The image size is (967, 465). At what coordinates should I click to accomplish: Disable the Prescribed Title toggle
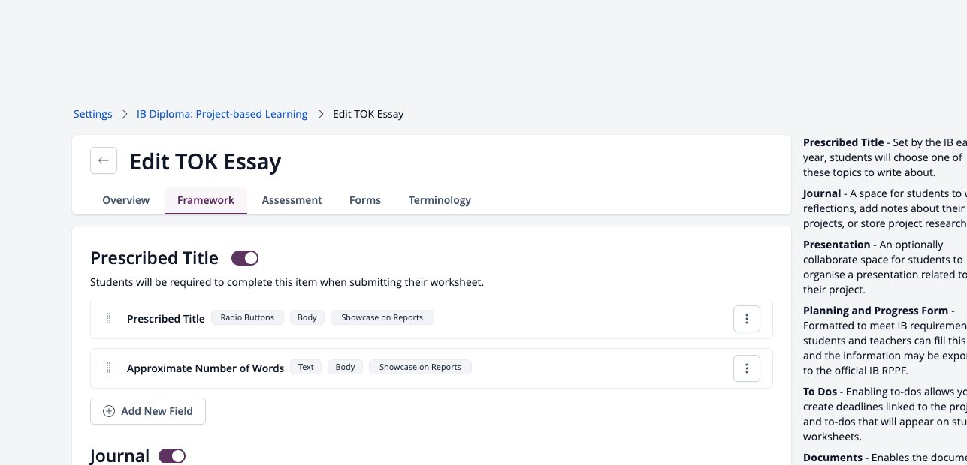pos(245,258)
